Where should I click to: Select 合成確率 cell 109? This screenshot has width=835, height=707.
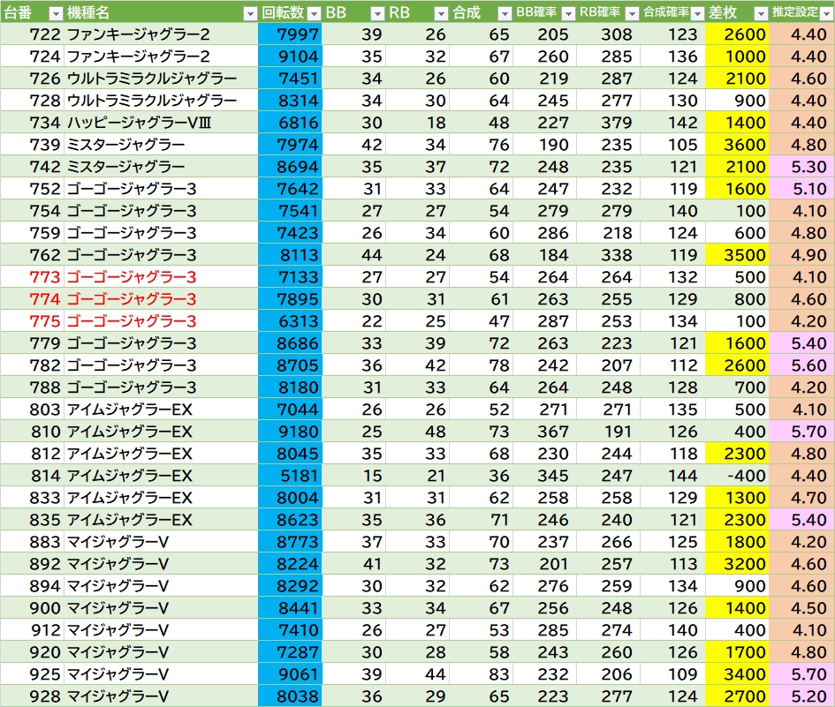[673, 674]
